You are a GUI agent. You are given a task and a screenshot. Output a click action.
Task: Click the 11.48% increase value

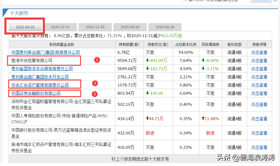click(210, 119)
